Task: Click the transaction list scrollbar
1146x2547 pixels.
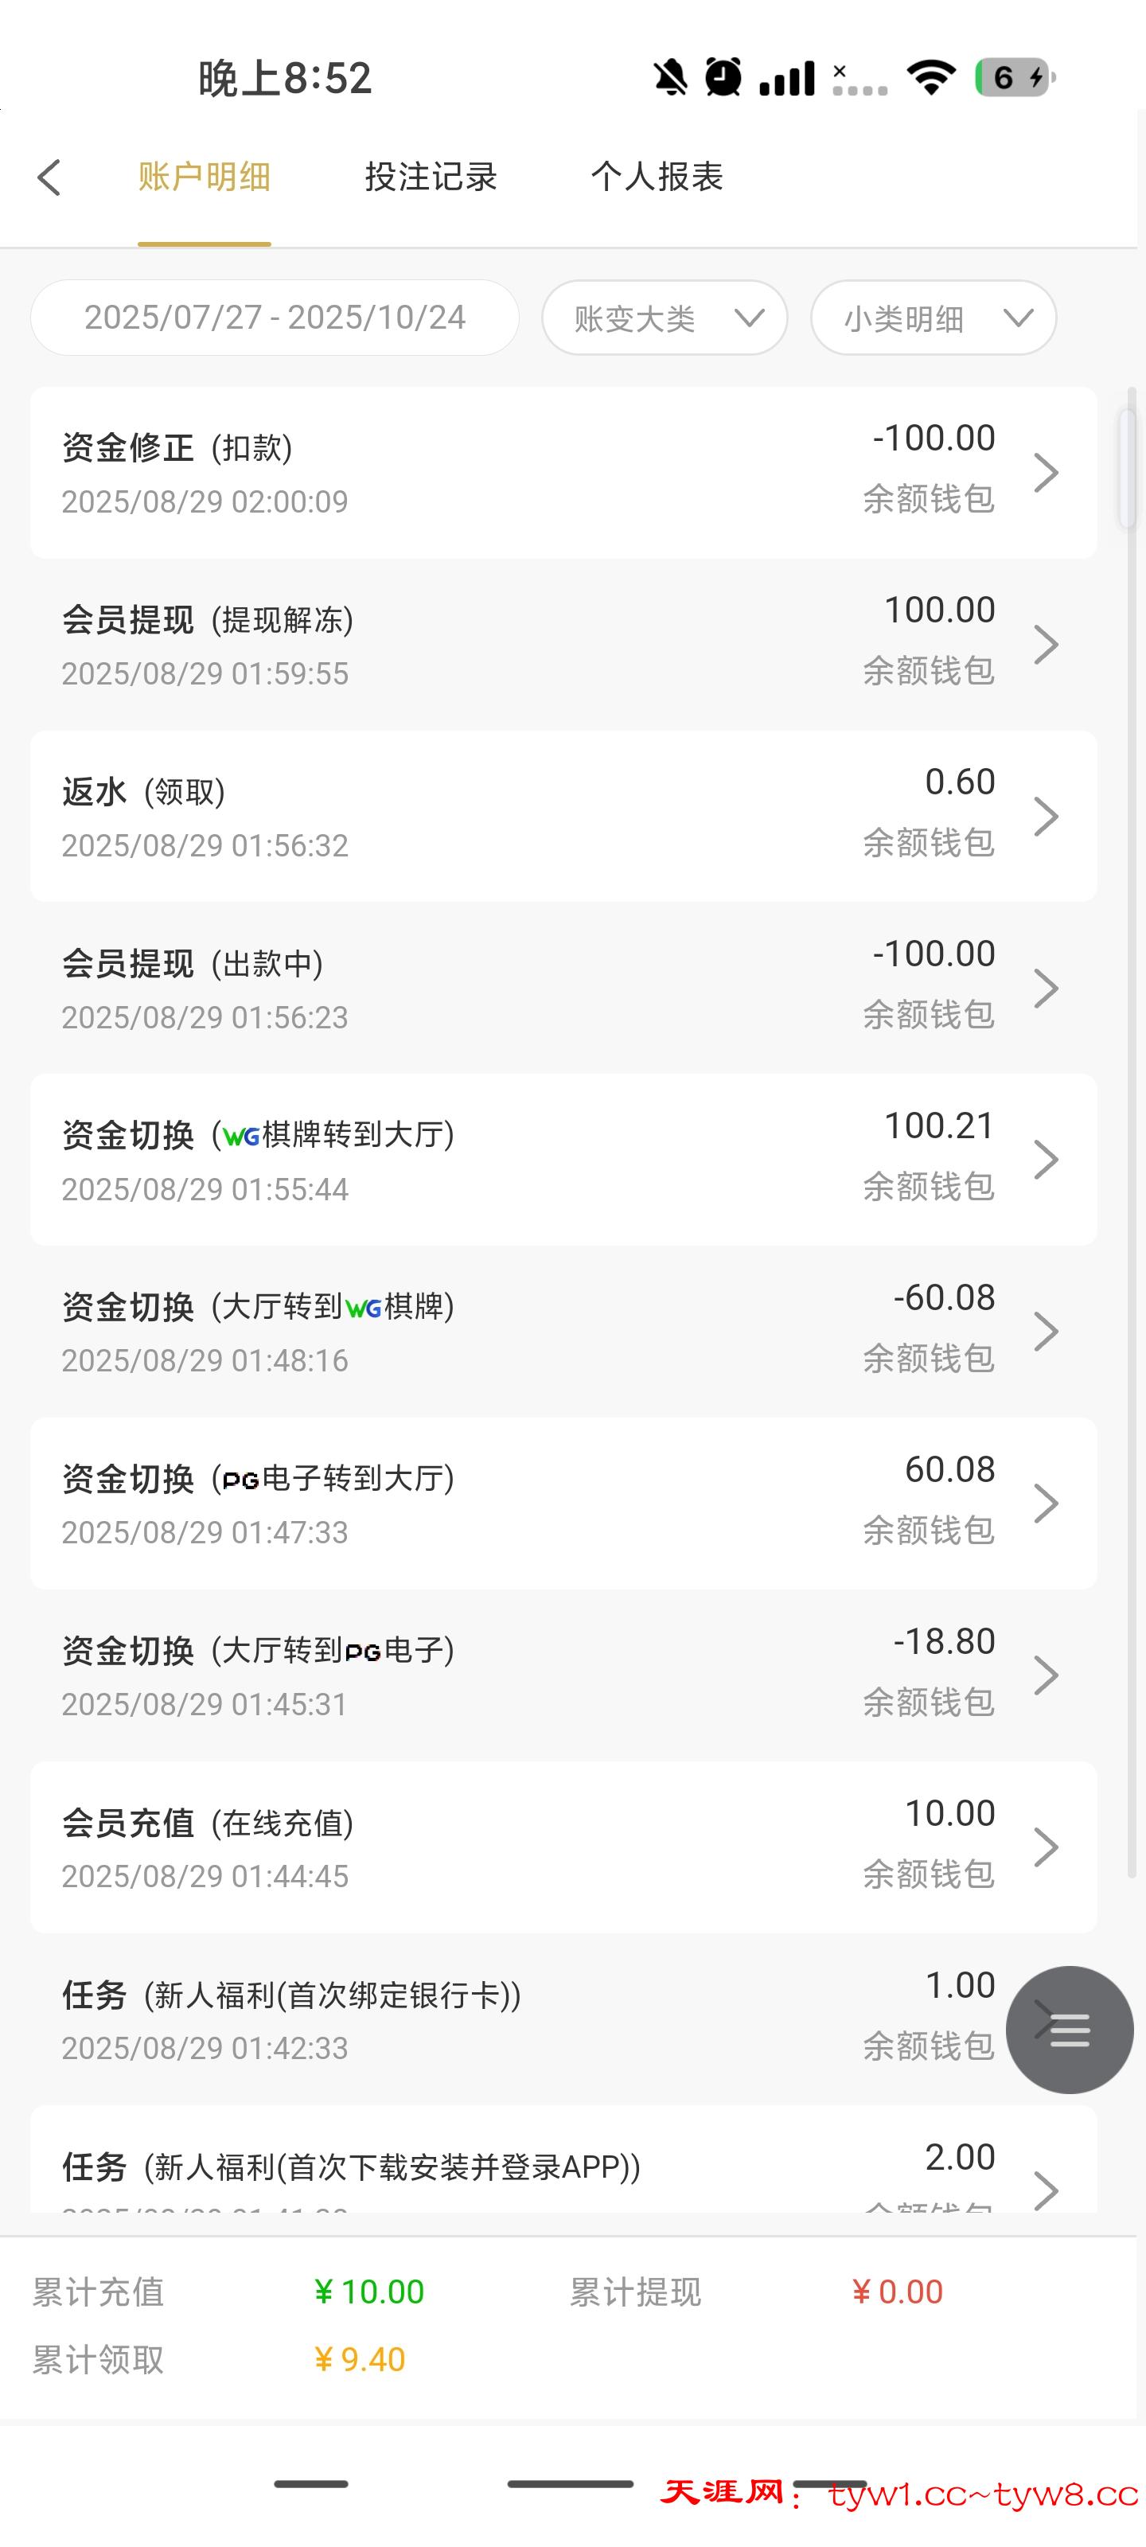Action: click(1128, 470)
